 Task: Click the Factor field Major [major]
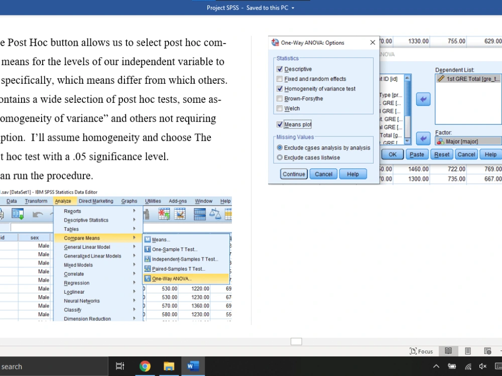(x=468, y=141)
